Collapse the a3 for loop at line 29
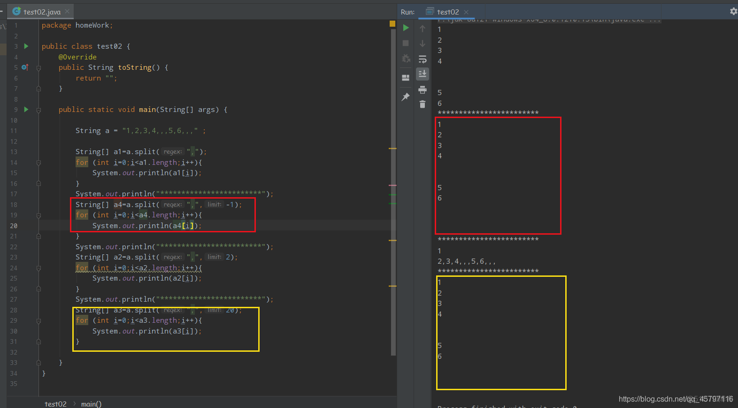 [x=38, y=321]
